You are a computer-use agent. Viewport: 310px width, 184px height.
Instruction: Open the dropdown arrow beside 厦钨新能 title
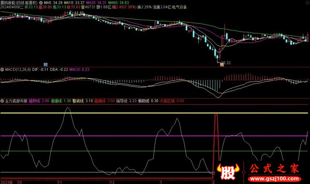point(41,3)
